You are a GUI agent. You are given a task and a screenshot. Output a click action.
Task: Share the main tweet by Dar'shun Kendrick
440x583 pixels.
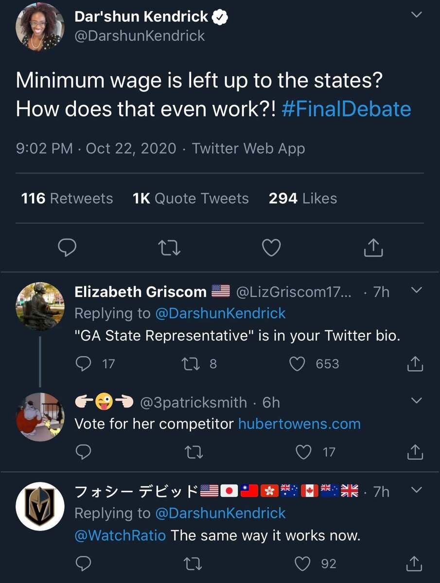tap(373, 248)
